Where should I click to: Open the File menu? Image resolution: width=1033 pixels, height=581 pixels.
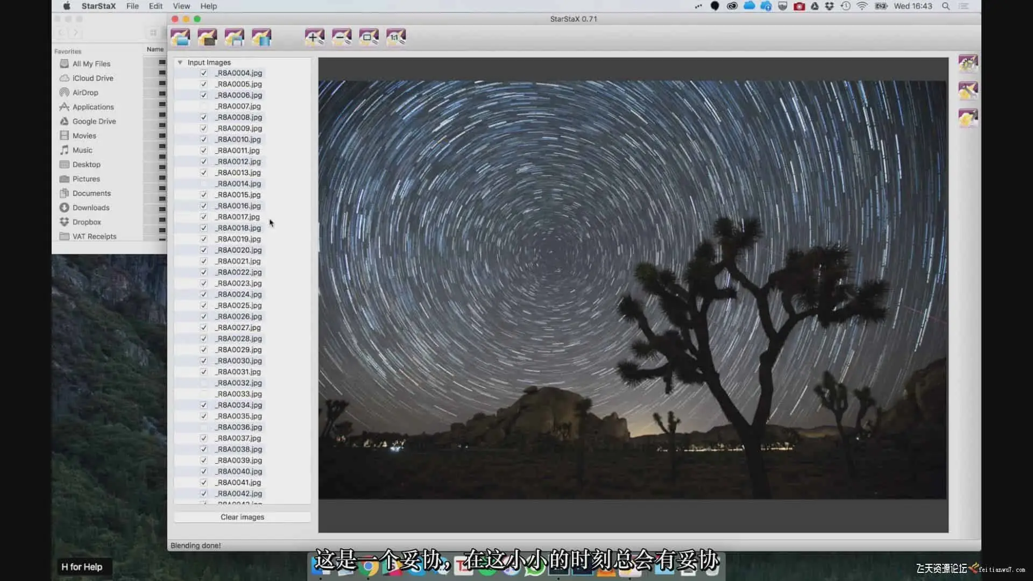pos(132,6)
